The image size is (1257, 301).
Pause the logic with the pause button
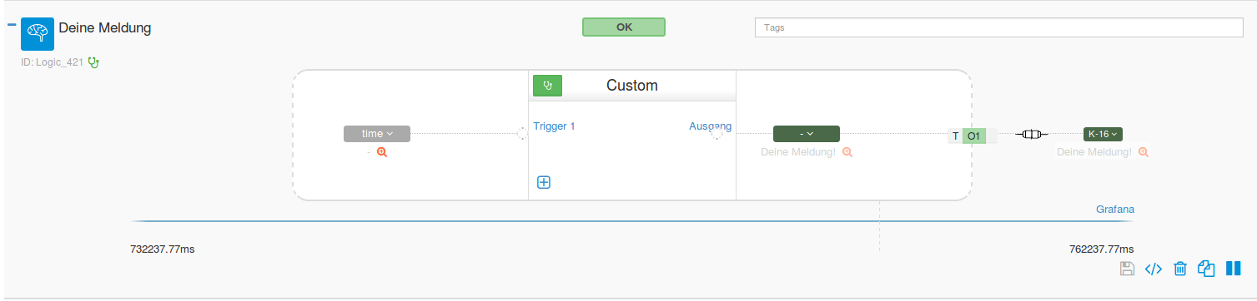(x=1234, y=269)
